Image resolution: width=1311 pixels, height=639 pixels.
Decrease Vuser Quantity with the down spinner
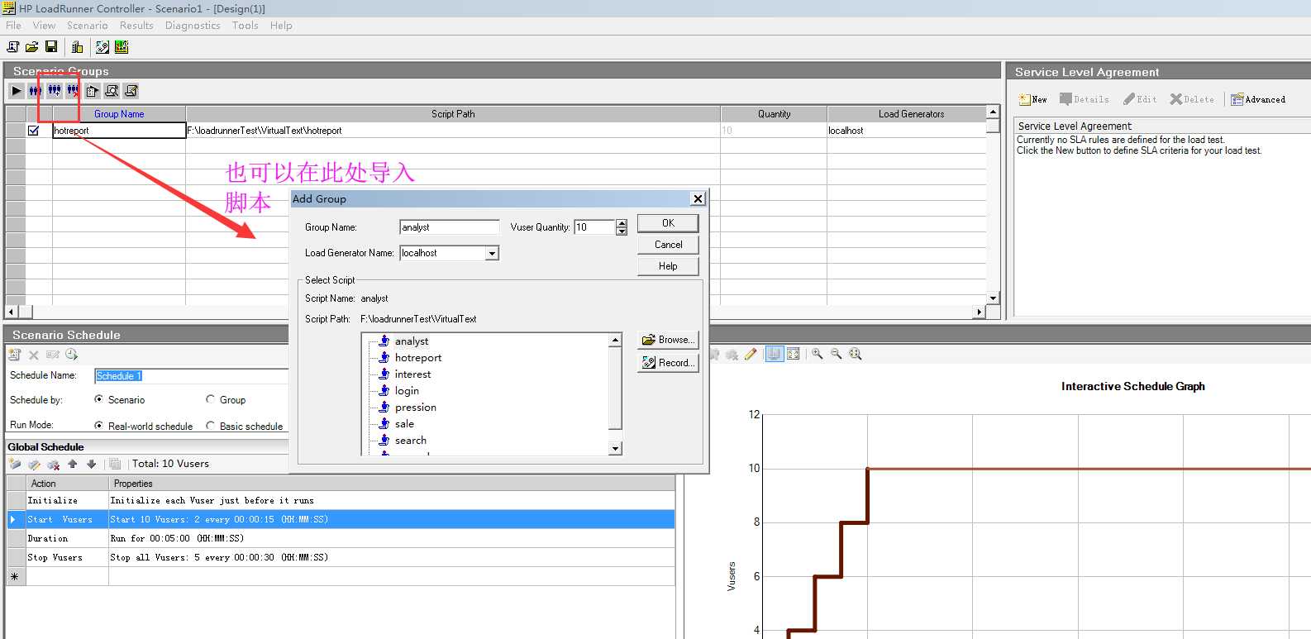(x=622, y=231)
